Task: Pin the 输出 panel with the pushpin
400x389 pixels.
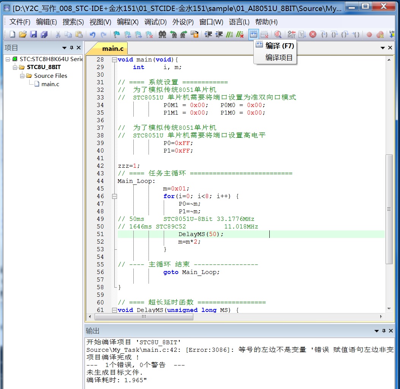Action: point(384,331)
